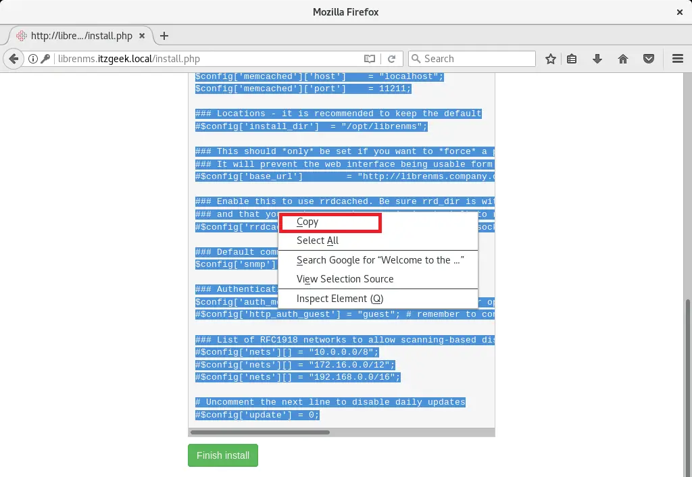Click the base_url config line
The width and height of the screenshot is (692, 477).
coord(345,176)
